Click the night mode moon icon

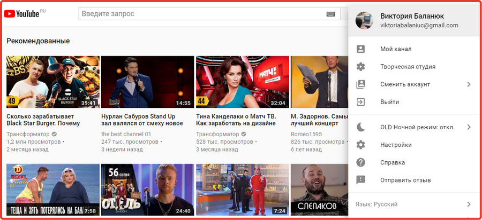(360, 127)
